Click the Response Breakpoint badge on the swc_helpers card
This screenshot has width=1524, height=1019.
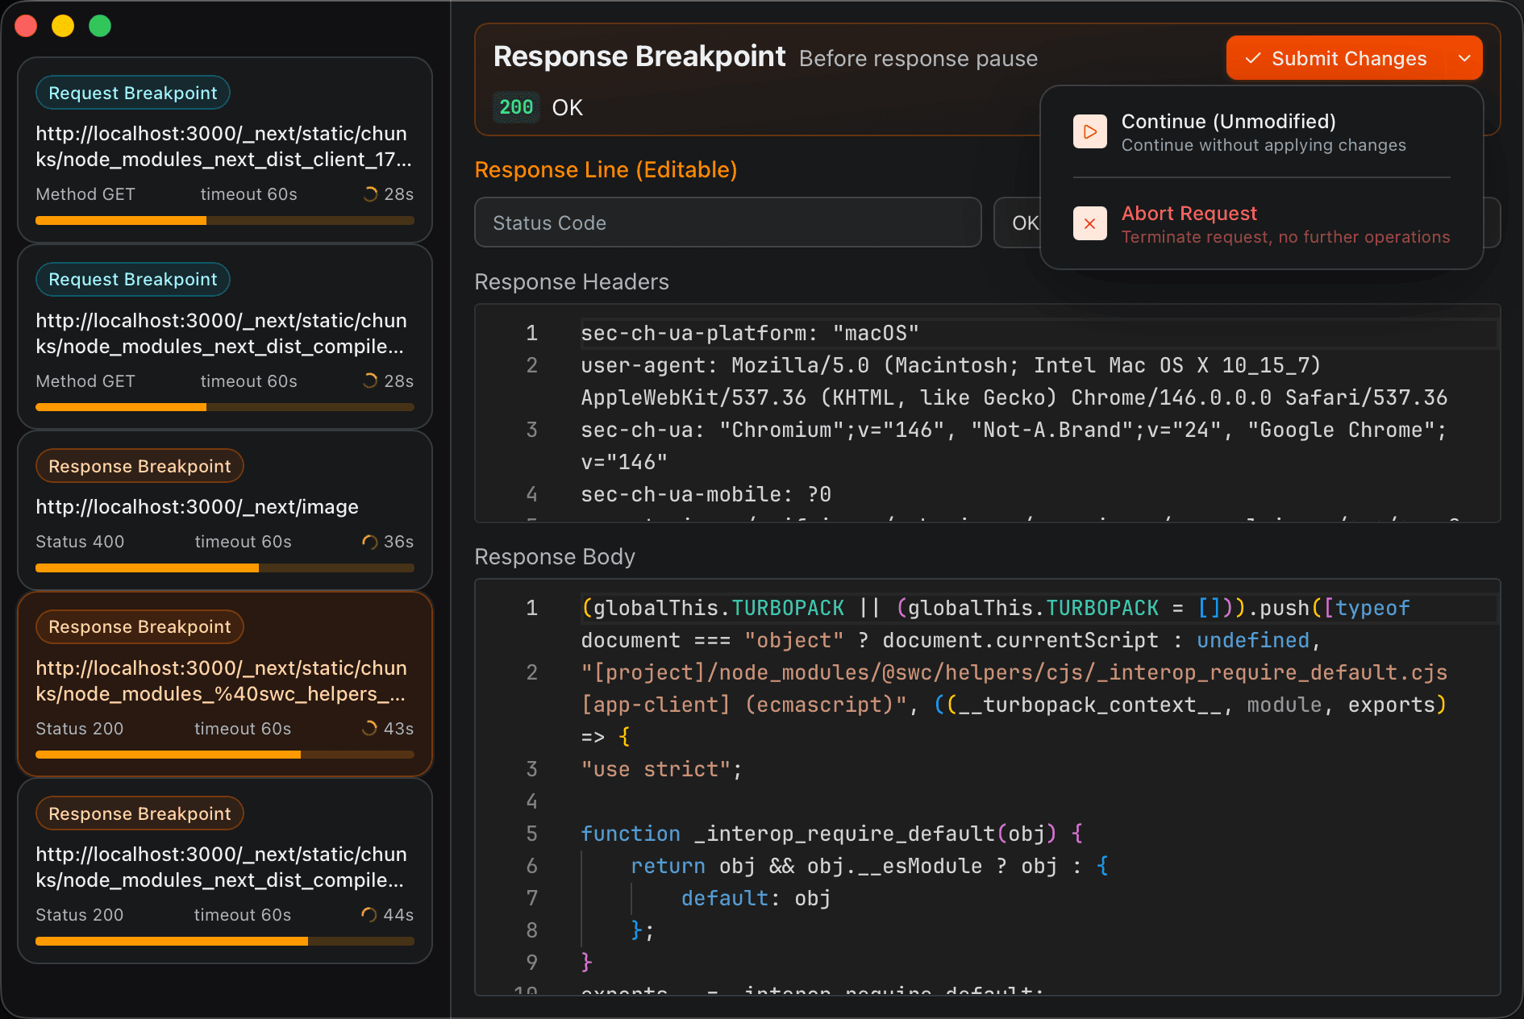[139, 626]
